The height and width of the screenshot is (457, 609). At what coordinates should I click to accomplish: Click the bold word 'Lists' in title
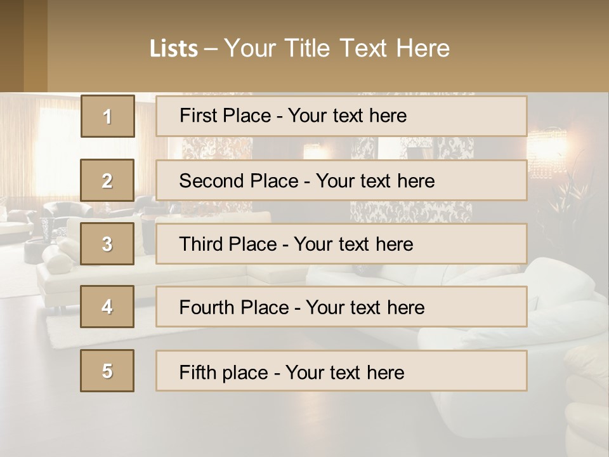174,48
